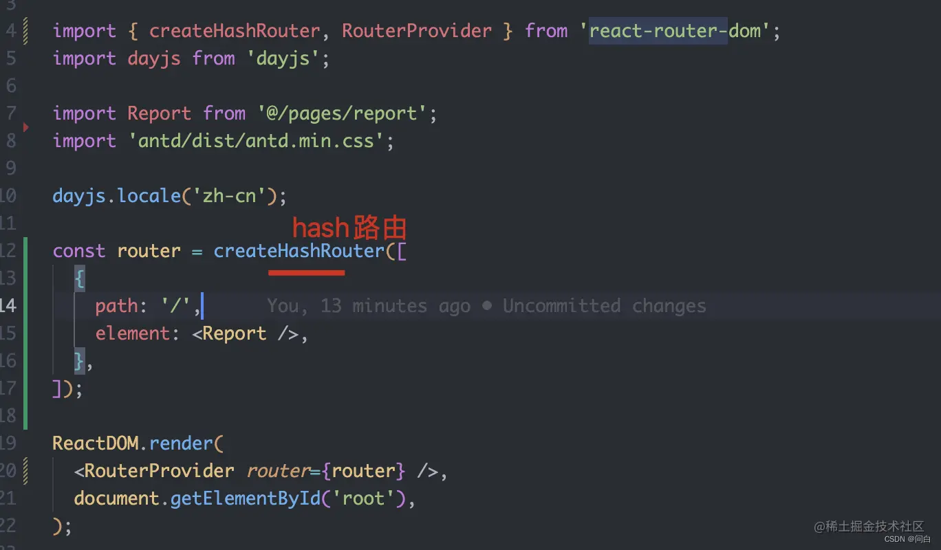Image resolution: width=941 pixels, height=550 pixels.
Task: Click the Report identifier in the line 7 import
Action: pos(160,113)
